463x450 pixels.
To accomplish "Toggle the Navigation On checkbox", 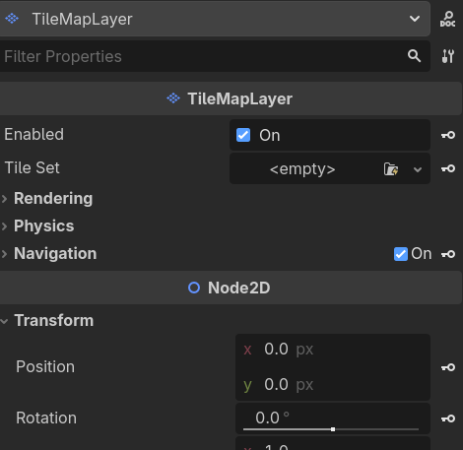I will (401, 254).
